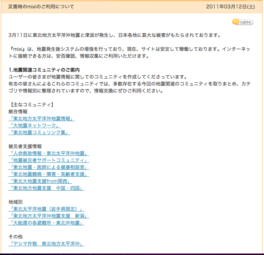Click the mixi つぶやく icon button
Viewport: 264px width, 255px height.
pos(243,22)
